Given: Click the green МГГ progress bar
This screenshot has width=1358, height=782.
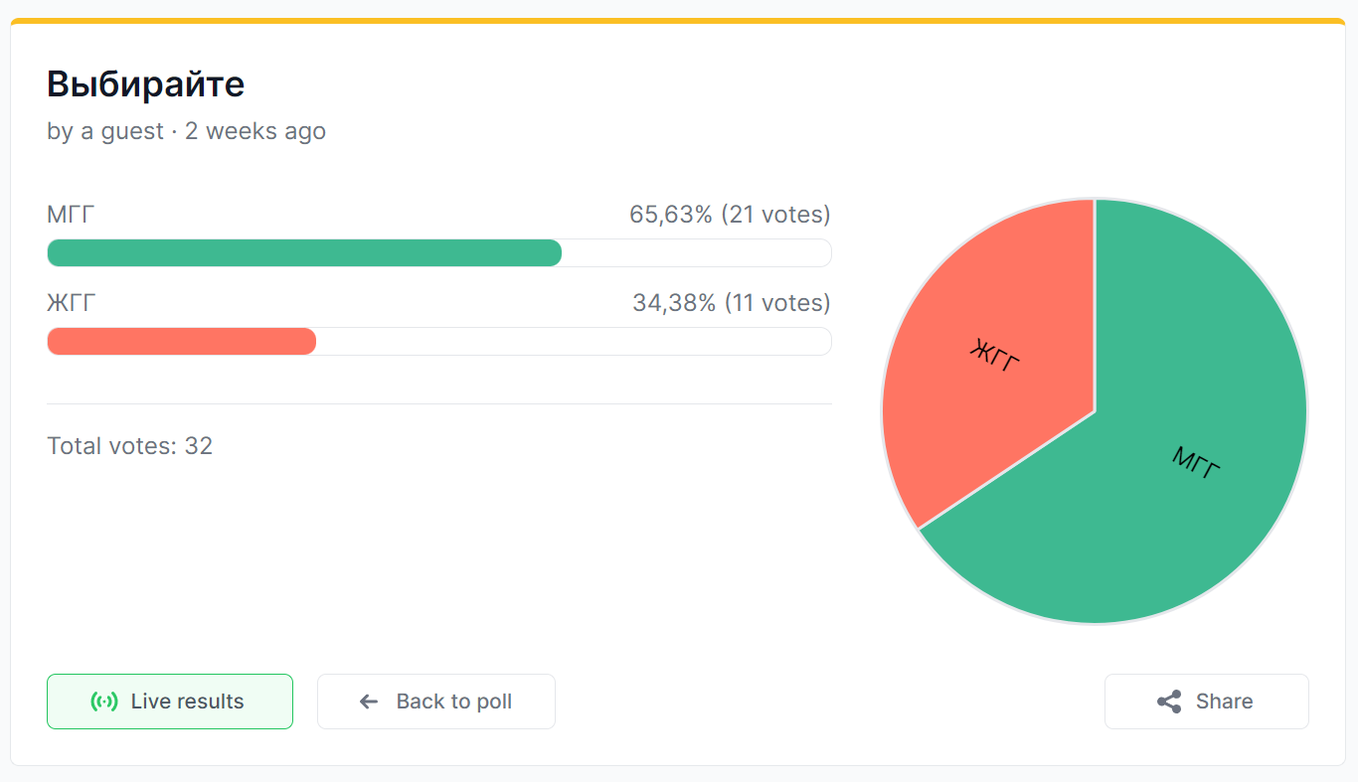Looking at the screenshot, I should click(x=304, y=253).
